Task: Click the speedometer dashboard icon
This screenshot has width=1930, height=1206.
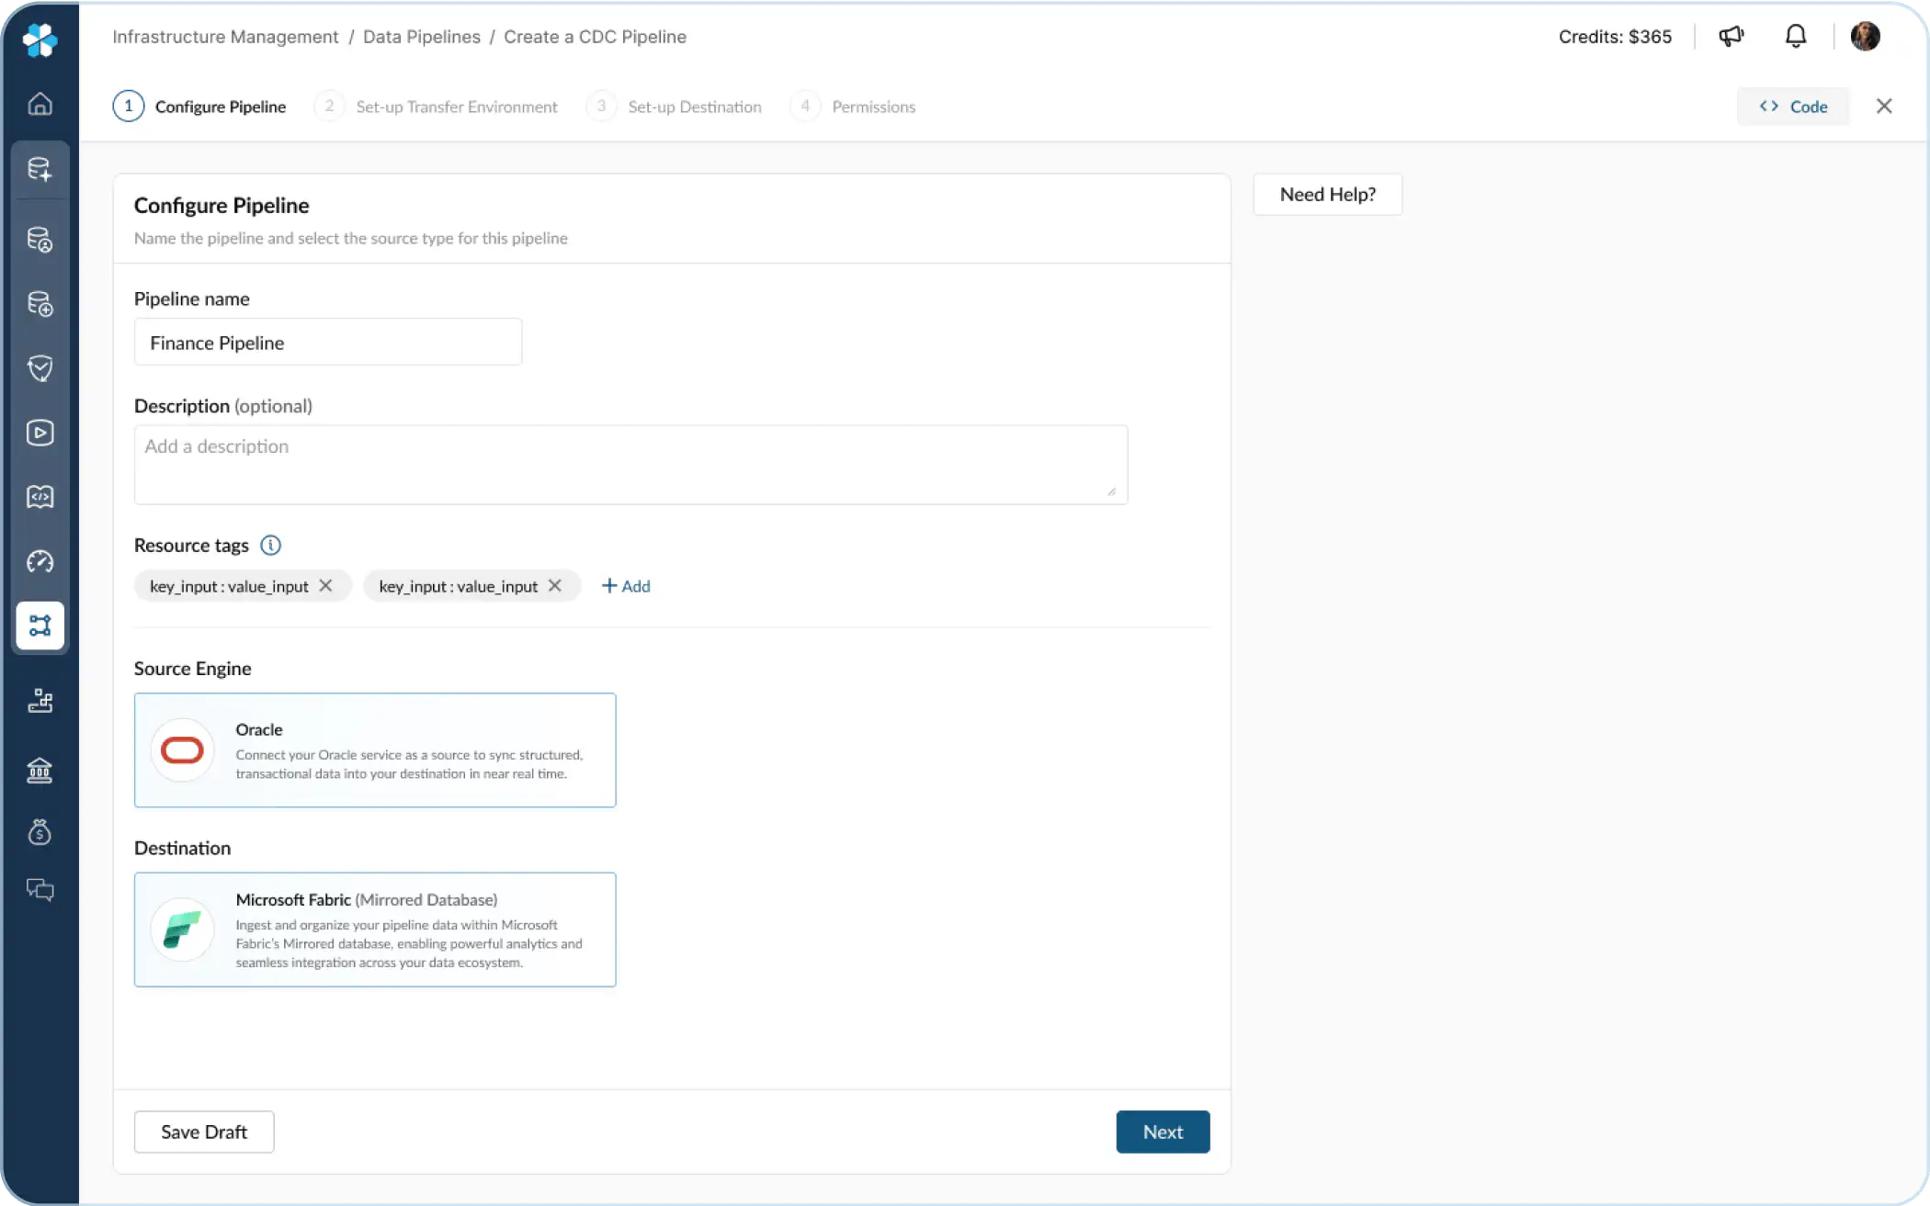Action: pos(40,561)
